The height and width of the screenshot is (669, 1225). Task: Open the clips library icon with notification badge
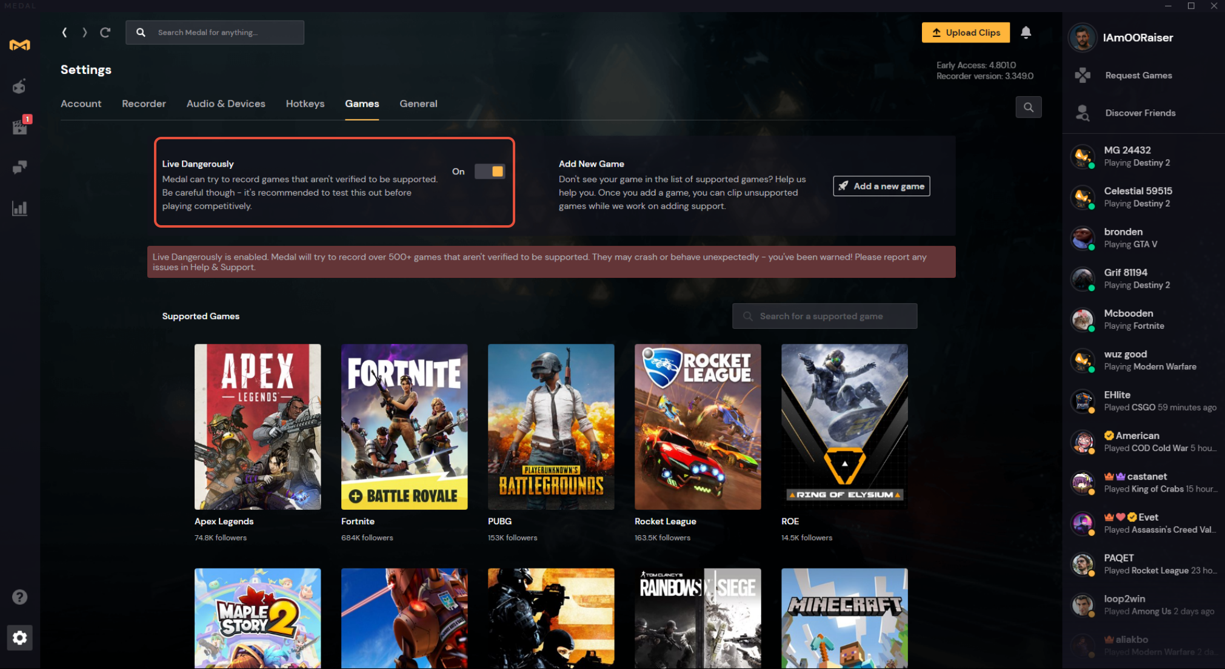(x=20, y=127)
